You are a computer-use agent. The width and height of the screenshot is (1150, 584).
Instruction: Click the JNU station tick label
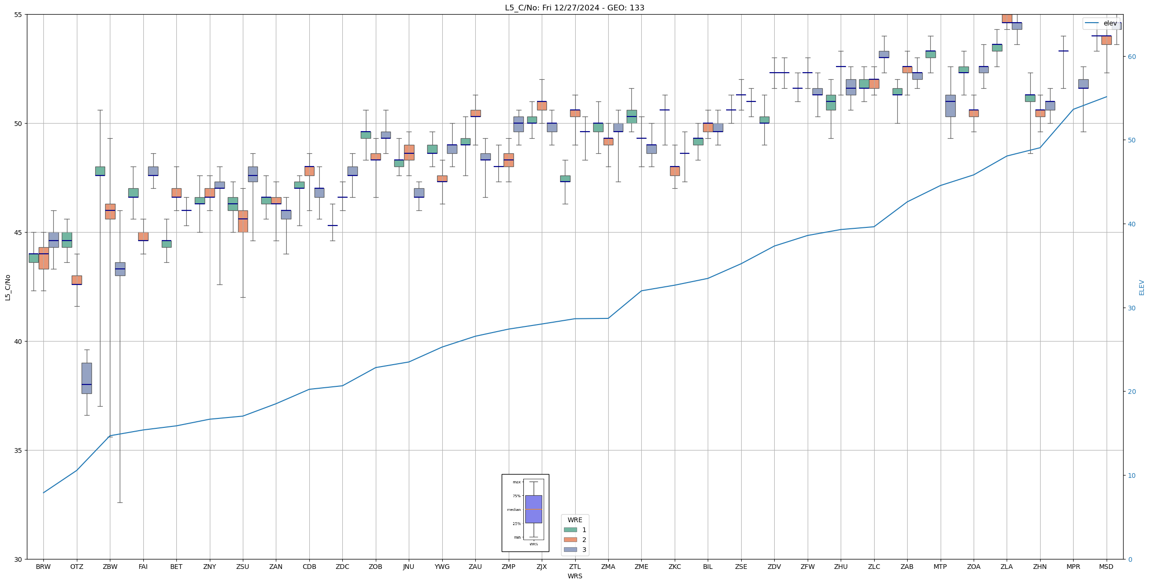tap(408, 567)
